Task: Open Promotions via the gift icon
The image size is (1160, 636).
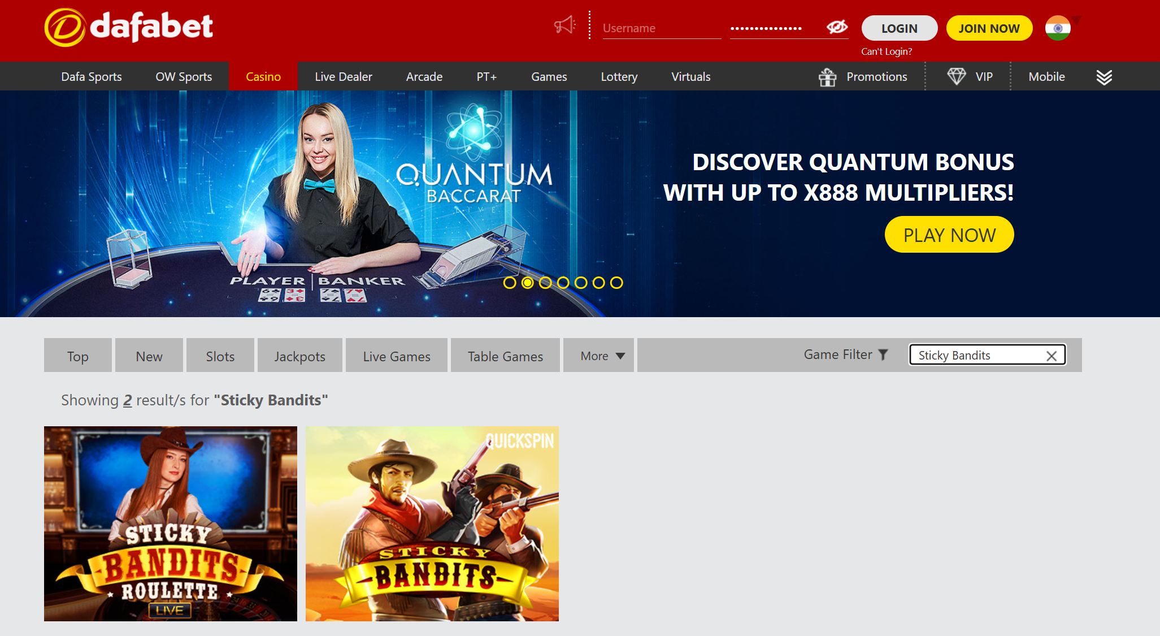Action: pos(828,76)
